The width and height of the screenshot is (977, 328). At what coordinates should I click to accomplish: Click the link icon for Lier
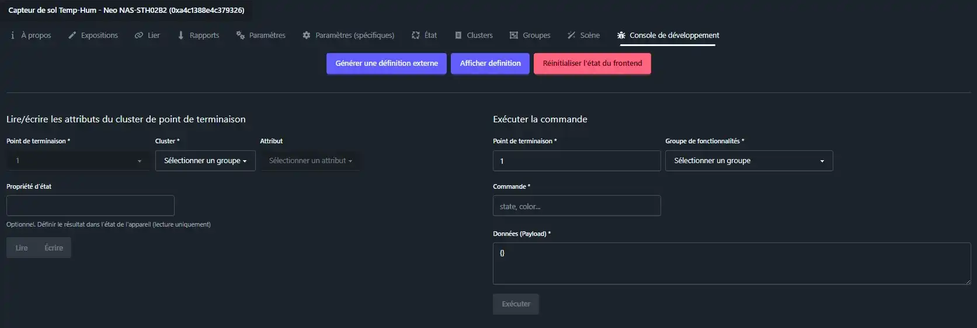click(x=139, y=36)
